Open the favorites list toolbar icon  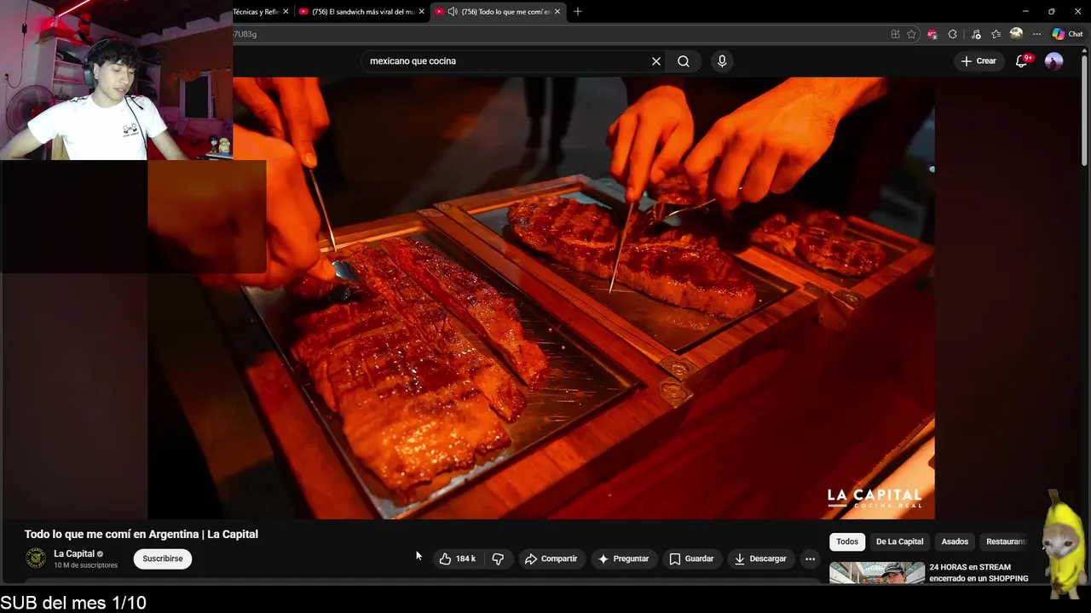click(x=996, y=34)
